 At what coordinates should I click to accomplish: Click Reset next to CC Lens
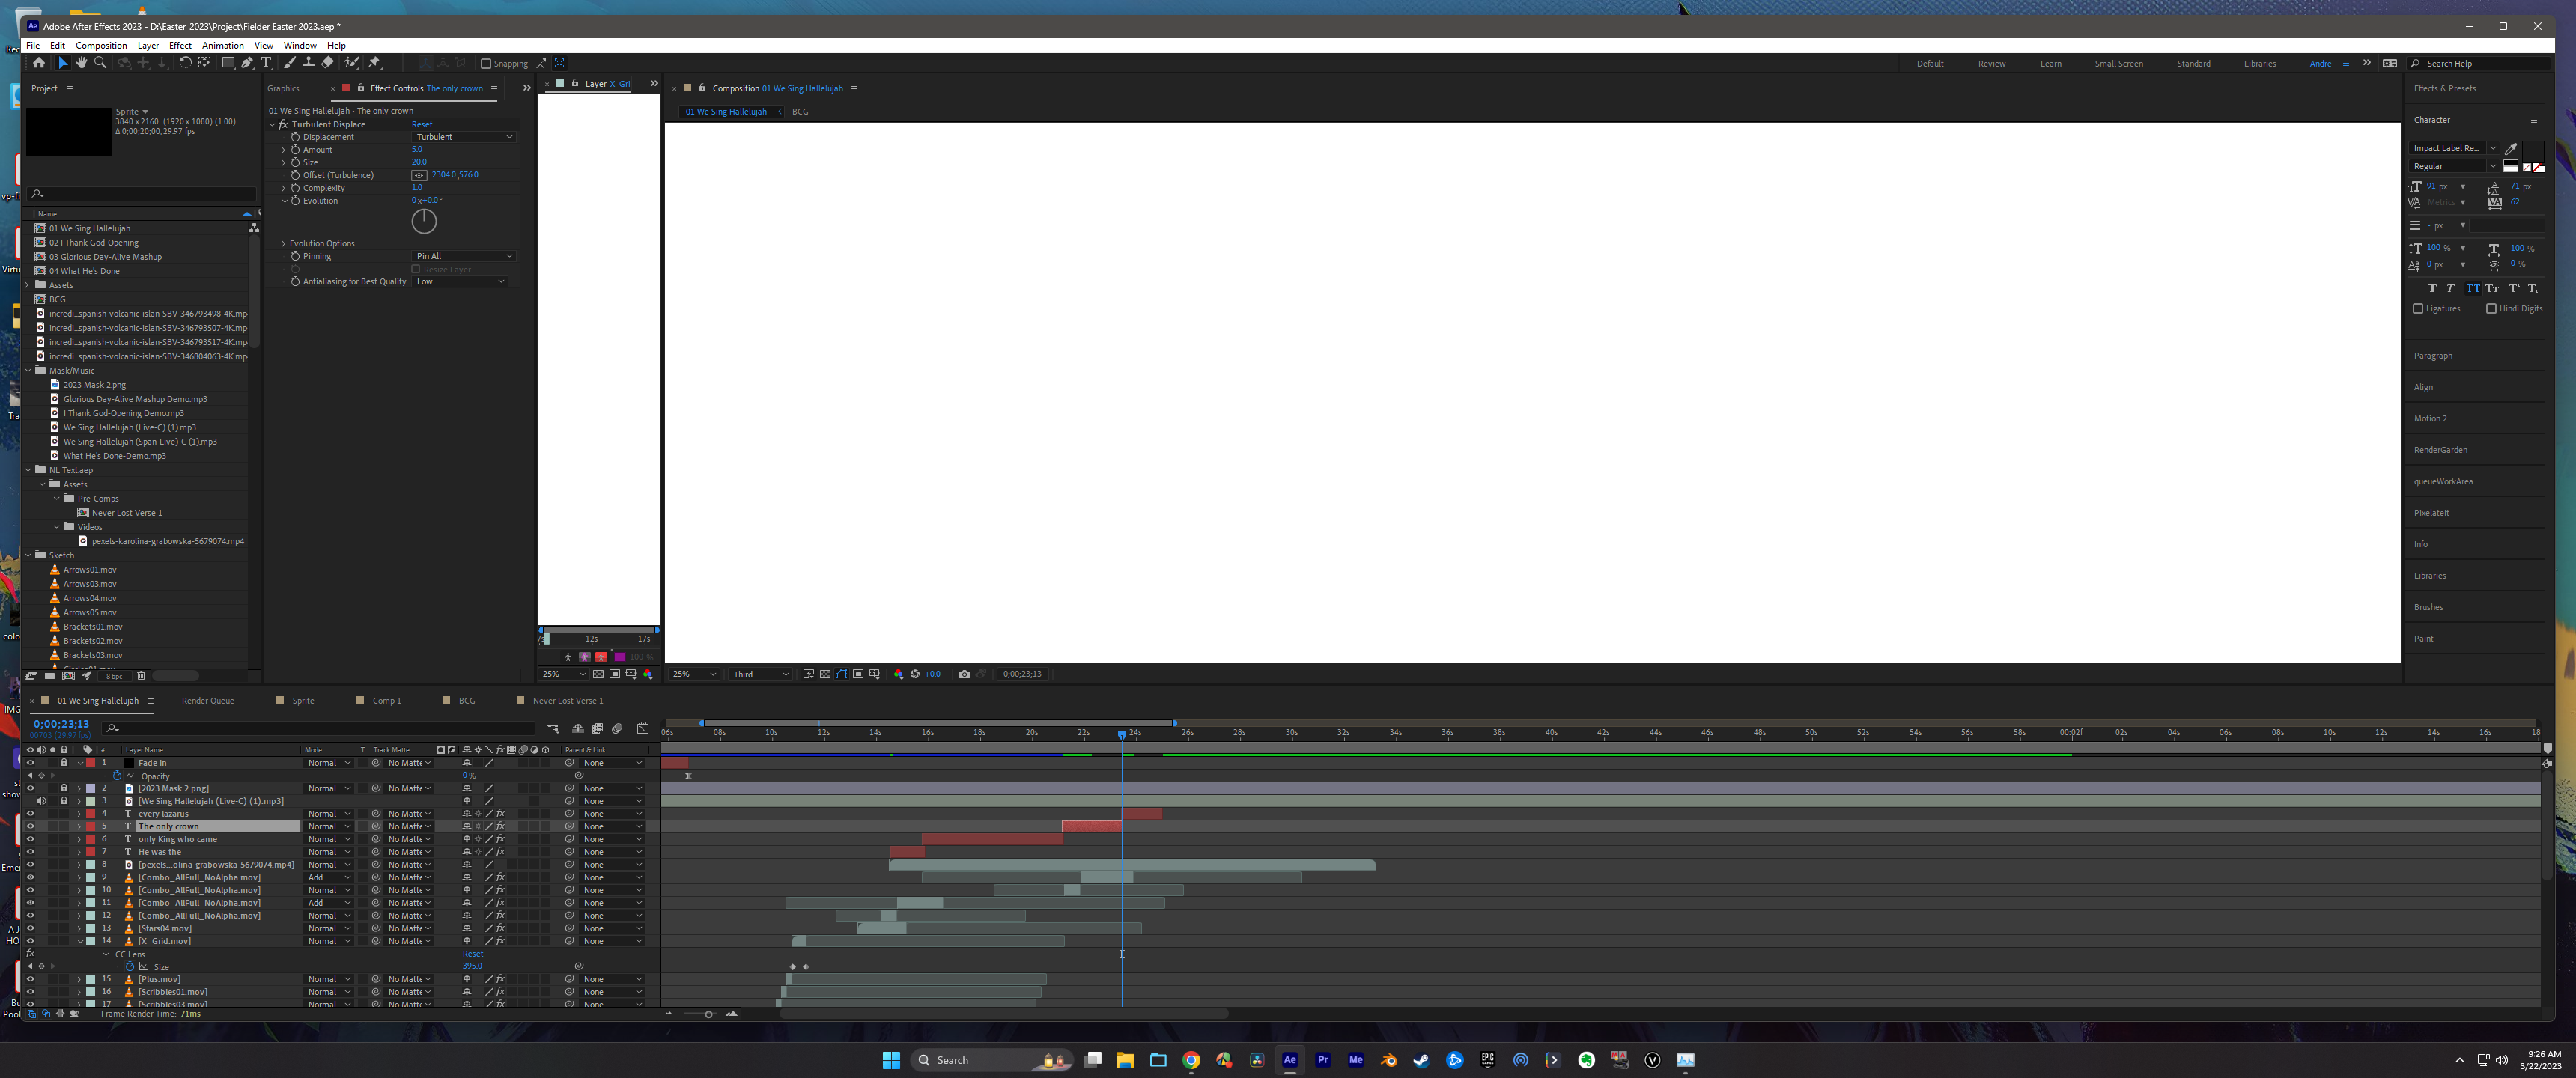tap(472, 954)
